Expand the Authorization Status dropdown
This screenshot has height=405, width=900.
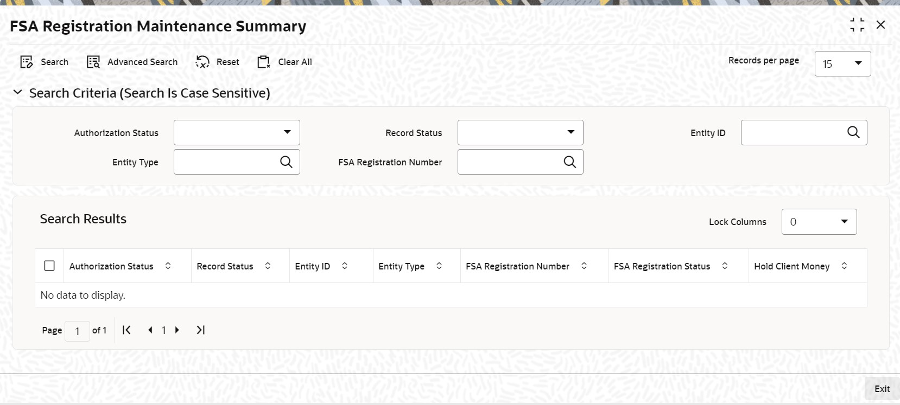pos(237,132)
